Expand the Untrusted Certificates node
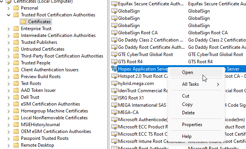The width and height of the screenshot is (246, 149). coord(9,50)
